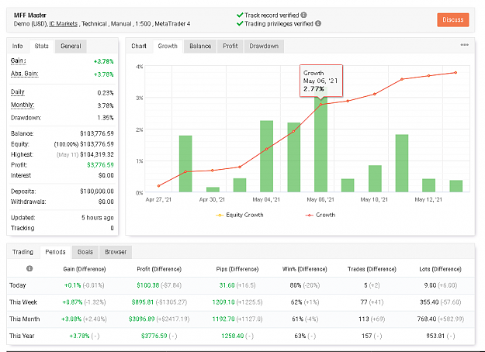Switch to the Info tab
The height and width of the screenshot is (352, 485).
[18, 46]
